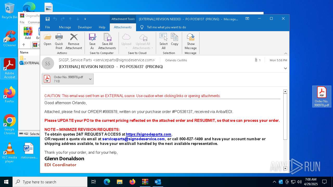
Task: Click Tell me what you want to do
Action: (166, 27)
